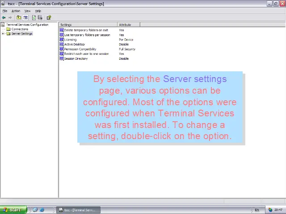Click the tscc icon in title bar
This screenshot has height=214, width=286.
[3, 4]
